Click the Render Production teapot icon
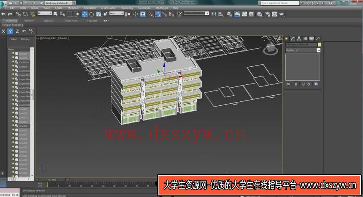363x197 pixels. [x=282, y=14]
